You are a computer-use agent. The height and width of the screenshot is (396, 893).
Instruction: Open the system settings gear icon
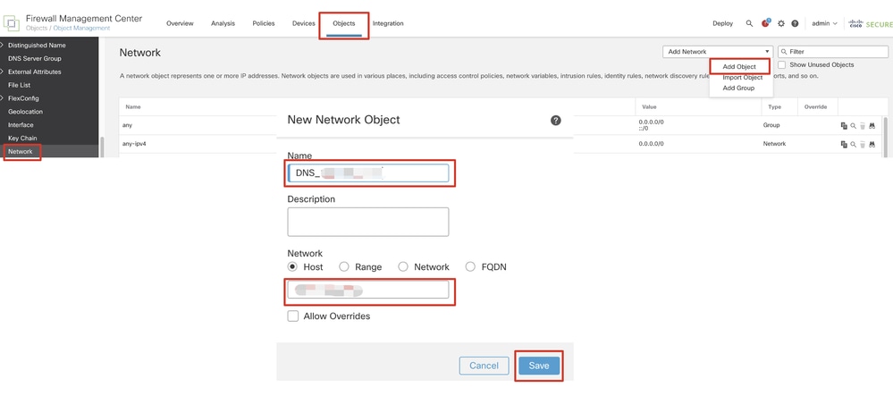tap(780, 23)
